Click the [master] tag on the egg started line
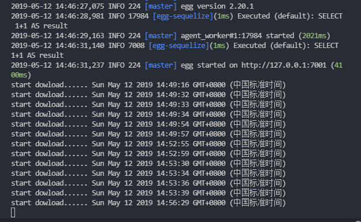The image size is (361, 222). click(161, 65)
